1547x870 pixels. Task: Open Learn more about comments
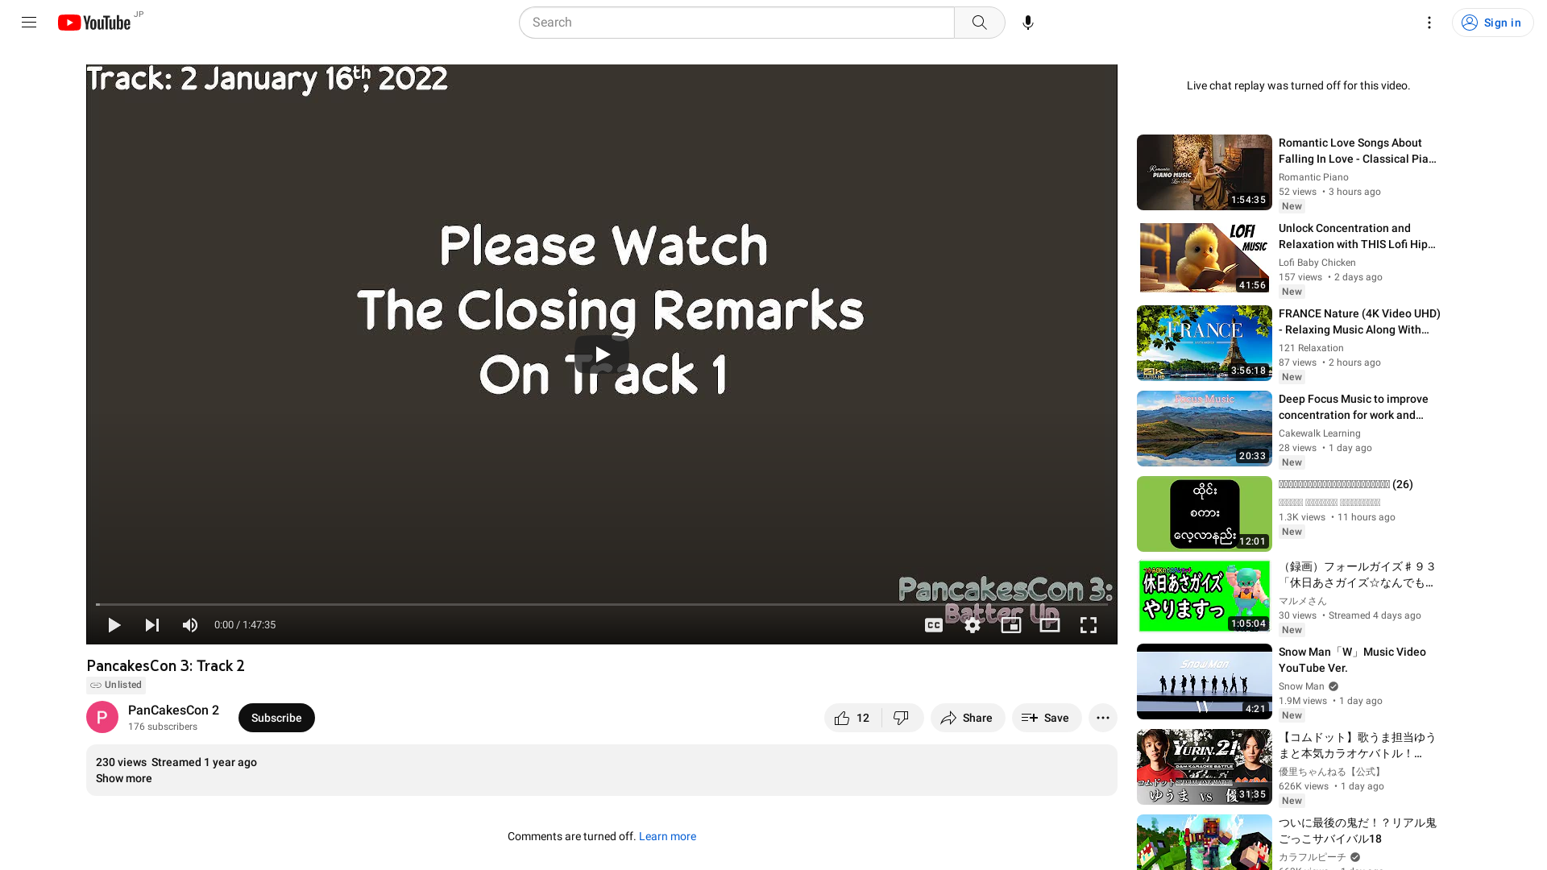[667, 836]
